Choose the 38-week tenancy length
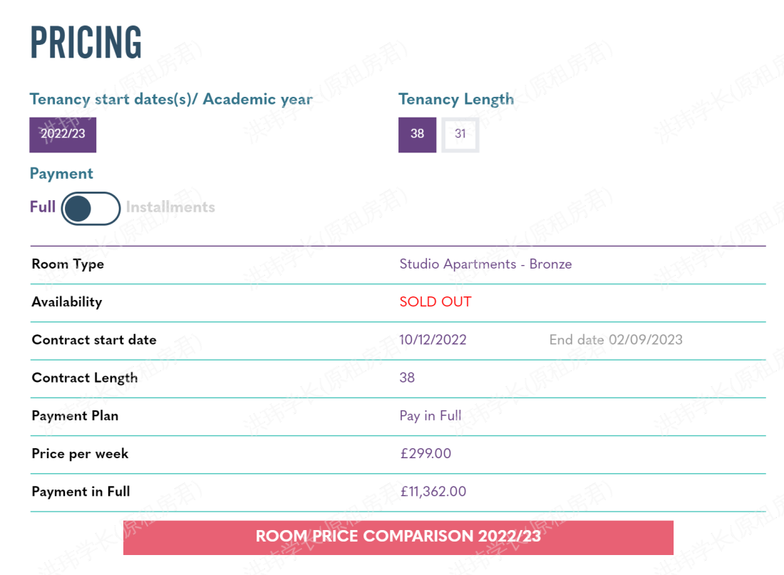 click(417, 134)
